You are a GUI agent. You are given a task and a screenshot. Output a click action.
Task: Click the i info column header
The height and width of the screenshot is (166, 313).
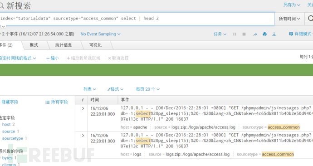point(83,100)
